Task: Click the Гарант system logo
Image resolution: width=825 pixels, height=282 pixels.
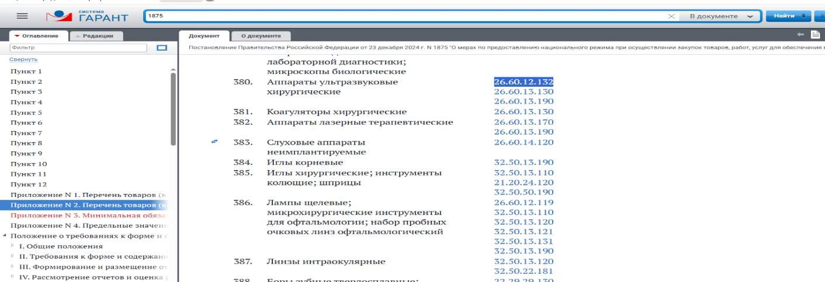Action: click(87, 16)
